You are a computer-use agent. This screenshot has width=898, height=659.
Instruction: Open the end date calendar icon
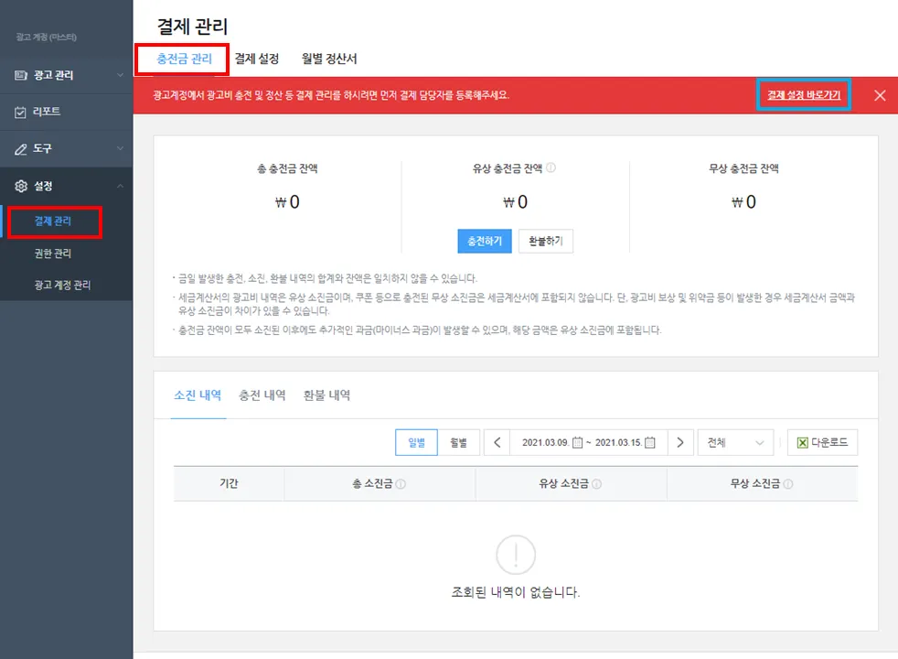[x=650, y=442]
